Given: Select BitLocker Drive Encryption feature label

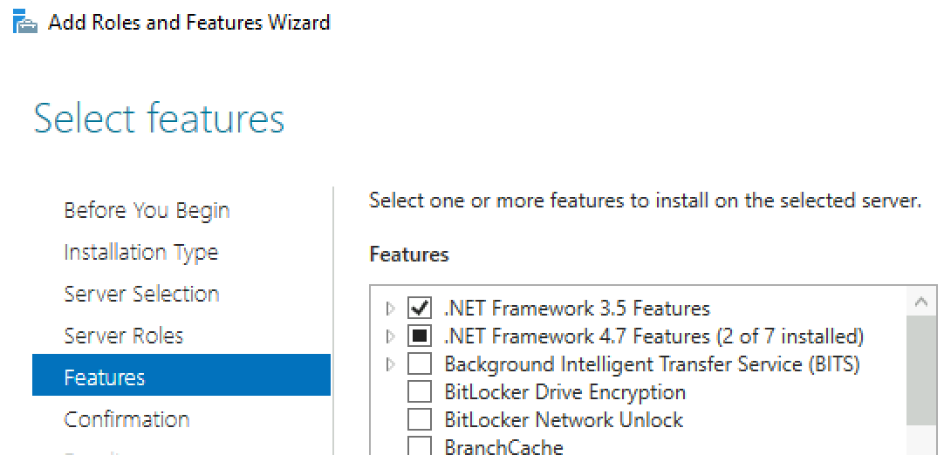Looking at the screenshot, I should pyautogui.click(x=564, y=392).
